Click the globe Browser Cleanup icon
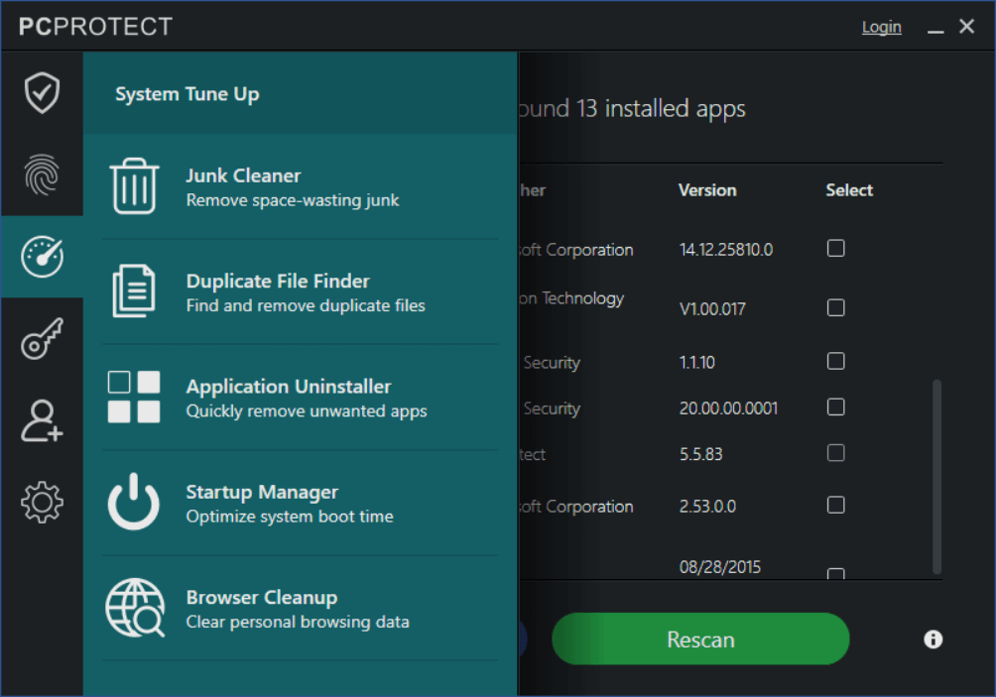 click(x=134, y=609)
